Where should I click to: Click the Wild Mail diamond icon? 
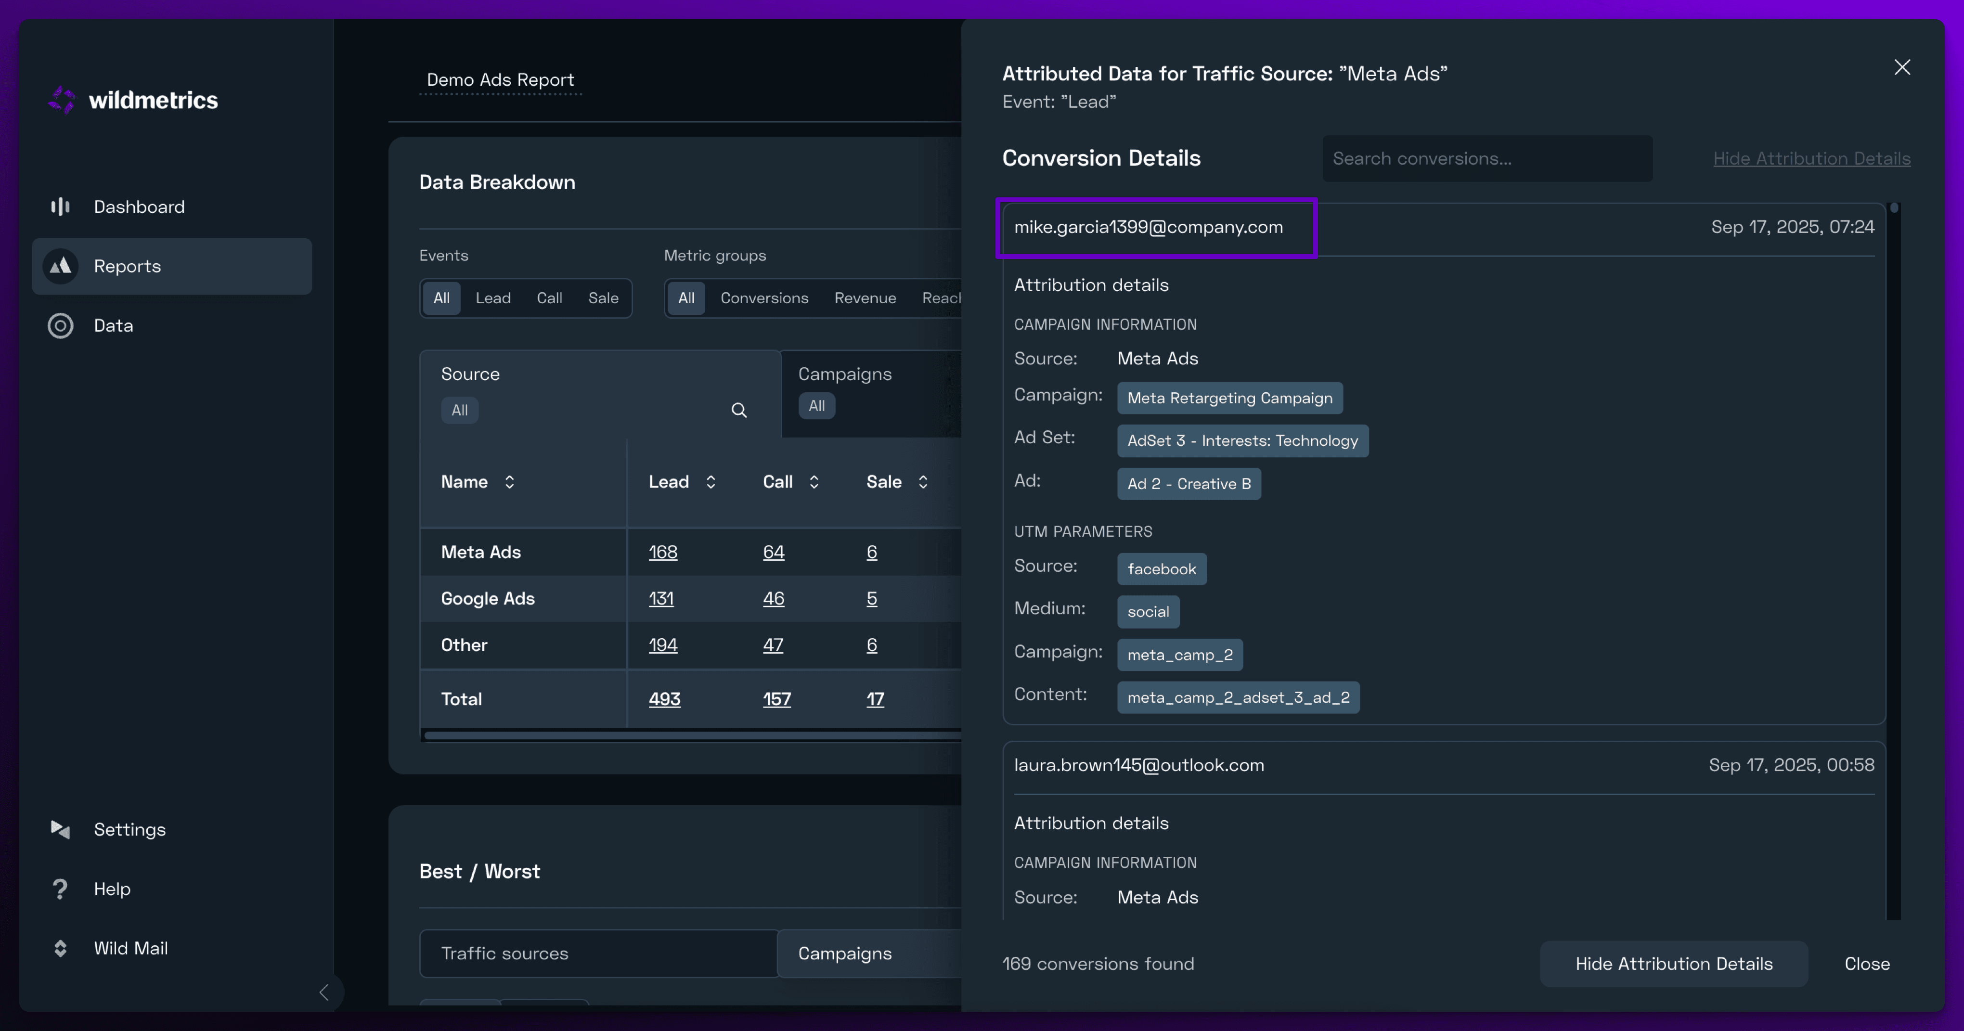(x=60, y=948)
